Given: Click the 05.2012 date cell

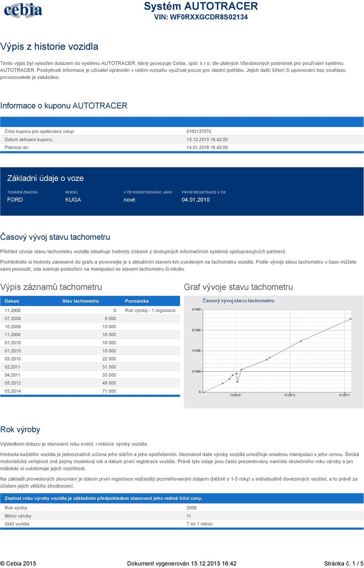Looking at the screenshot, I should [x=13, y=383].
